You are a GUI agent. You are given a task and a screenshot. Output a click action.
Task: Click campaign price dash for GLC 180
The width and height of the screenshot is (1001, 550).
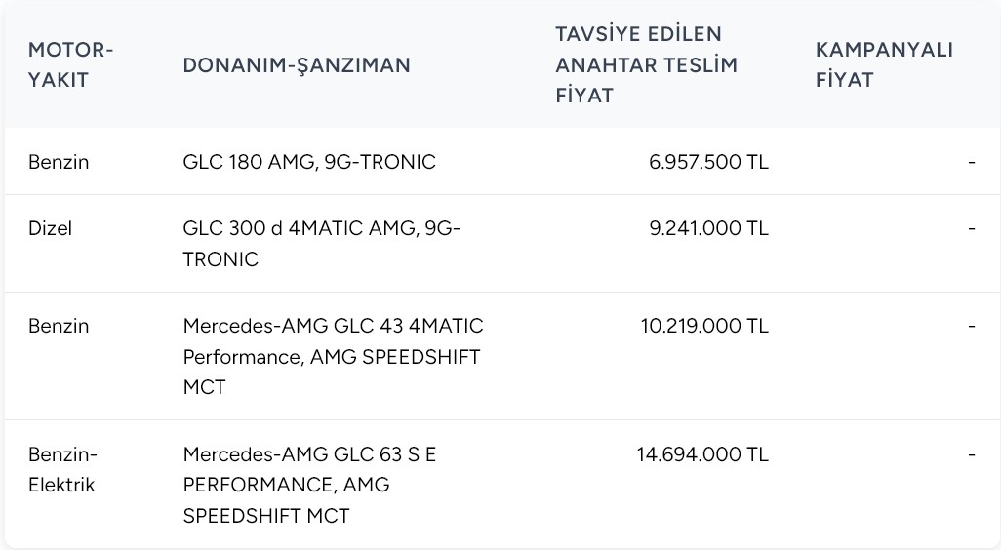[972, 162]
